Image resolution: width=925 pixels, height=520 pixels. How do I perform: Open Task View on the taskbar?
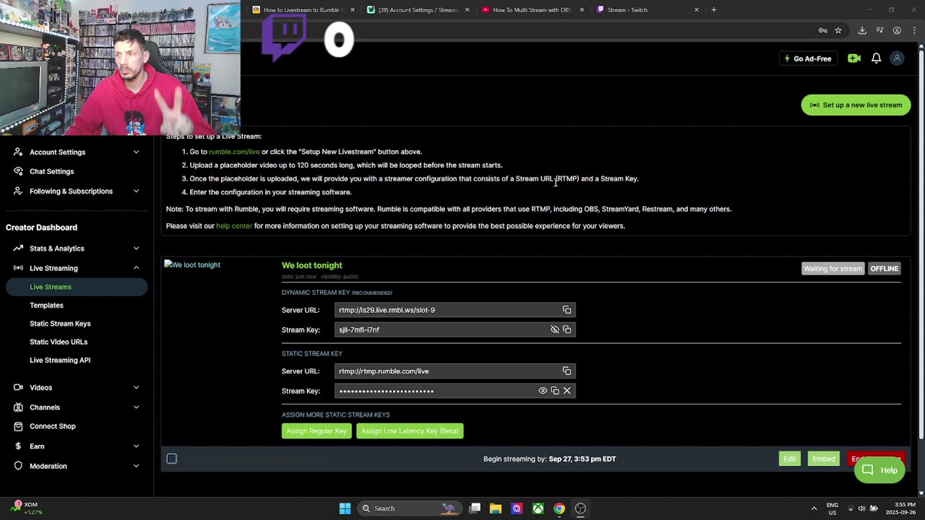(x=475, y=508)
